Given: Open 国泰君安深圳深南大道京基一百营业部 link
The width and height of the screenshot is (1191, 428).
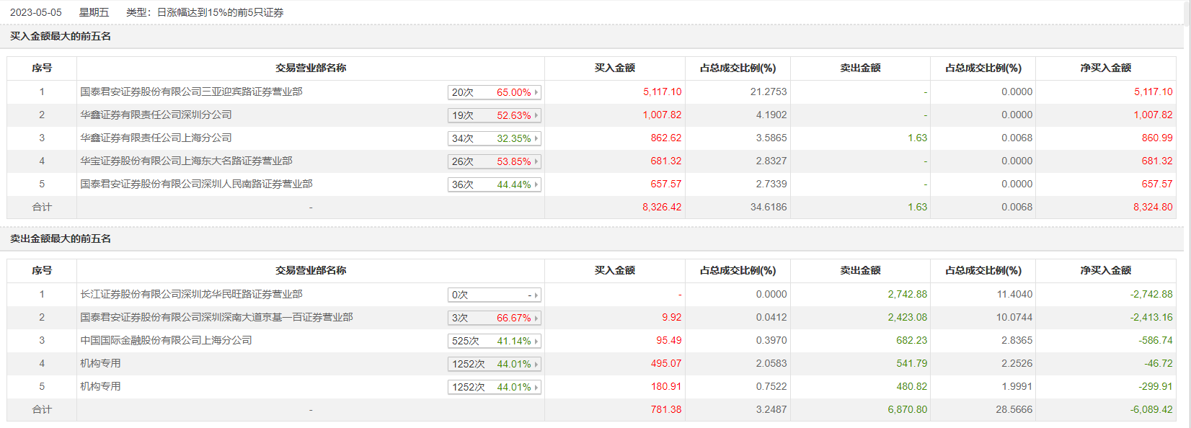Looking at the screenshot, I should [x=216, y=317].
